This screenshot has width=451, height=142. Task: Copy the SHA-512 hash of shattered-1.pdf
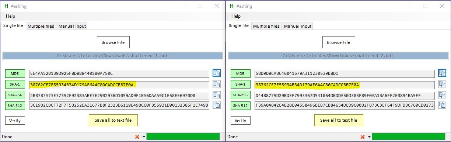coord(216,105)
